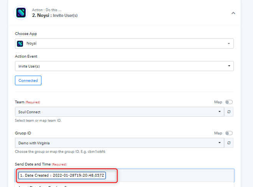Toggle the Map switch for Gruop ID

pos(229,133)
